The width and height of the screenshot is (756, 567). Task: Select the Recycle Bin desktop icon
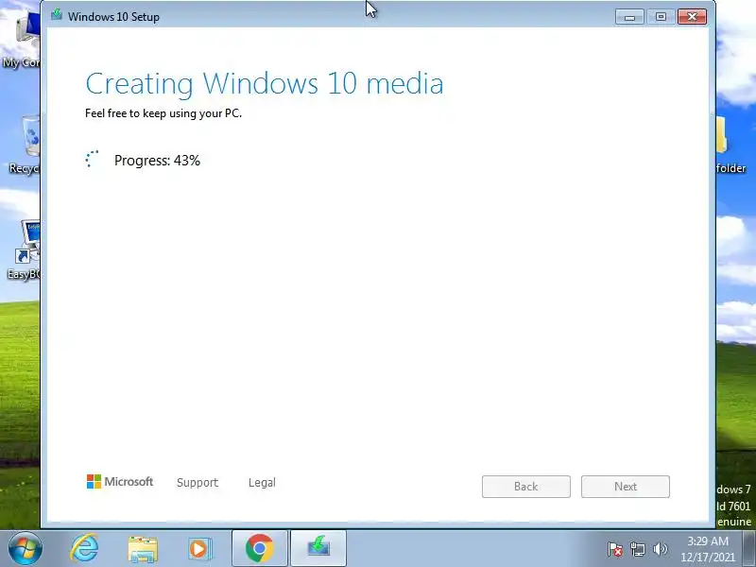[25, 145]
